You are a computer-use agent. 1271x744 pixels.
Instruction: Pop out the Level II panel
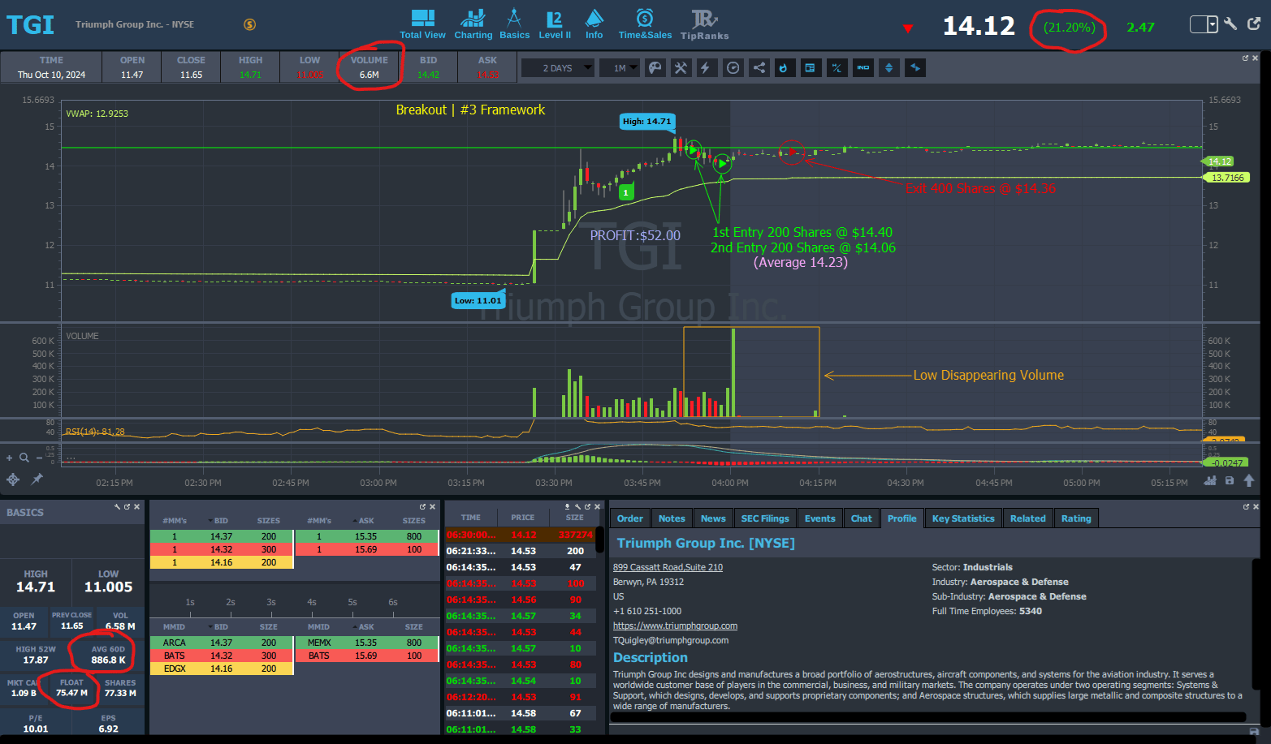pyautogui.click(x=422, y=506)
